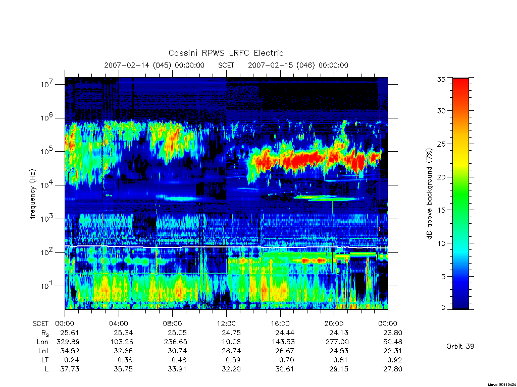Image resolution: width=517 pixels, height=387 pixels.
Task: Click the LT value 0.24
Action: pos(72,360)
